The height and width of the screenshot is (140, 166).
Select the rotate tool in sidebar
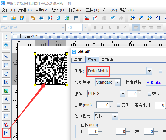6,45
